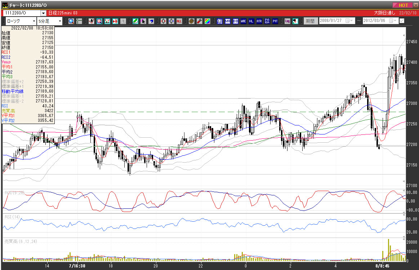This screenshot has height=270, width=419.
Task: Click the 27300 price axis label
Action: point(412,103)
